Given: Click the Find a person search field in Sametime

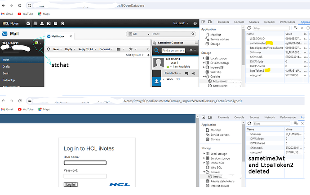Looking at the screenshot, I should click(x=173, y=51).
